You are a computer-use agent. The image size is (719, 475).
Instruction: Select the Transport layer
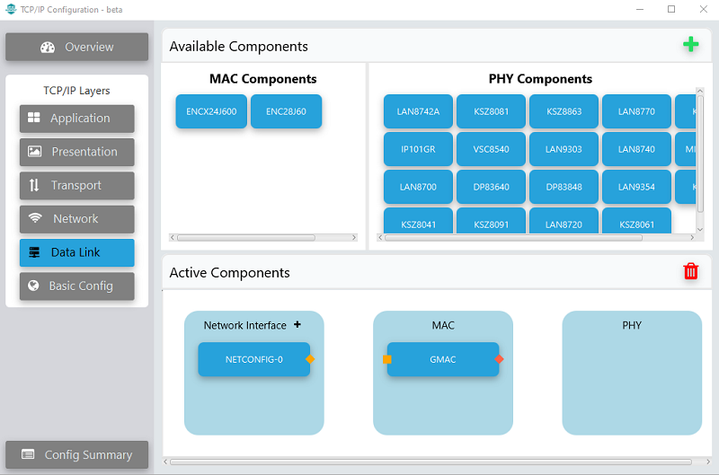(x=77, y=185)
